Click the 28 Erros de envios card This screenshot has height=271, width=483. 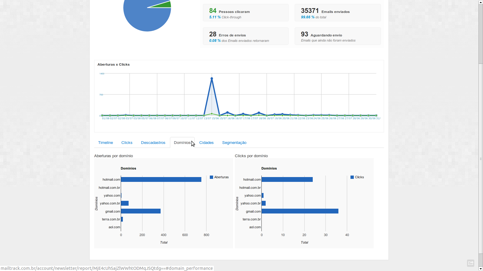[x=245, y=36]
